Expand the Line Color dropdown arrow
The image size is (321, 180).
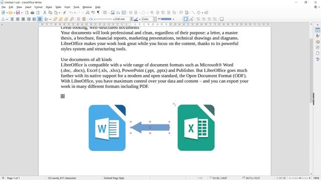tap(139, 19)
